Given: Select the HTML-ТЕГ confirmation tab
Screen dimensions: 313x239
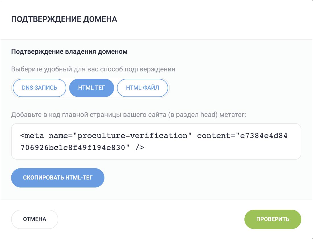Looking at the screenshot, I should [x=91, y=88].
